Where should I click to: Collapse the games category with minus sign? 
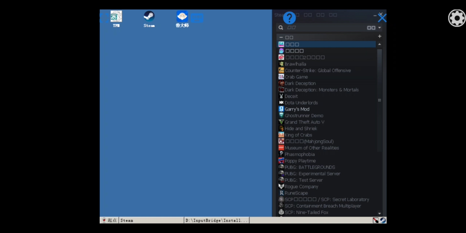[281, 37]
